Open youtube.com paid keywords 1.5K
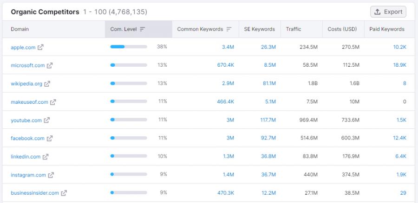The width and height of the screenshot is (418, 203). pyautogui.click(x=401, y=120)
